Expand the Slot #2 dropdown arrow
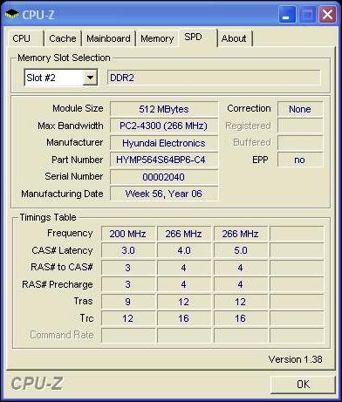Screen dimensions: 342x402 90,78
